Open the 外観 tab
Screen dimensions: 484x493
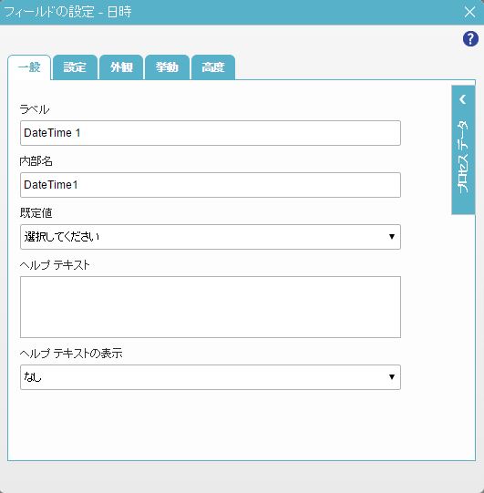coord(121,67)
